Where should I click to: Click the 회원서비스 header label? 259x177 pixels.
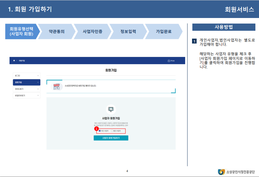click(x=239, y=9)
